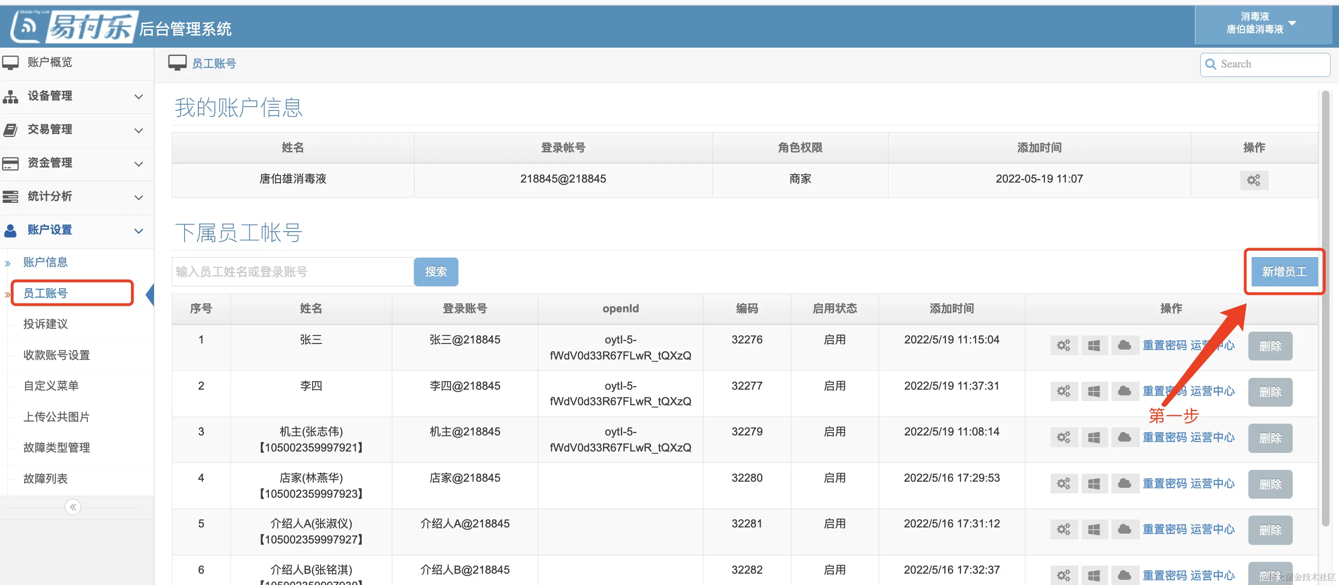This screenshot has height=585, width=1339.
Task: Click the 资金管理 bank card icon
Action: click(x=10, y=163)
